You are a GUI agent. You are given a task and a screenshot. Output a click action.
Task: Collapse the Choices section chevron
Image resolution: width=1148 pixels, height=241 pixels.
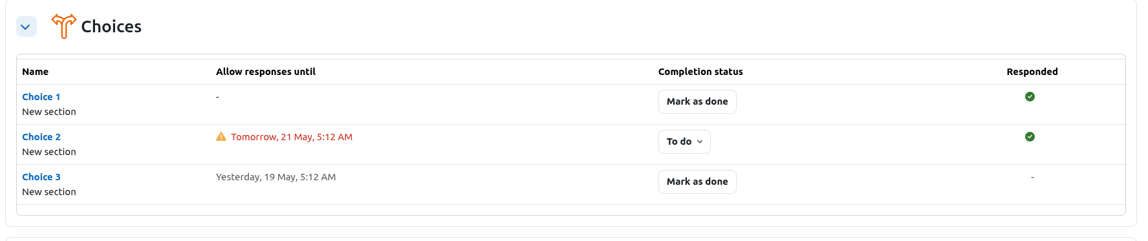click(x=26, y=26)
